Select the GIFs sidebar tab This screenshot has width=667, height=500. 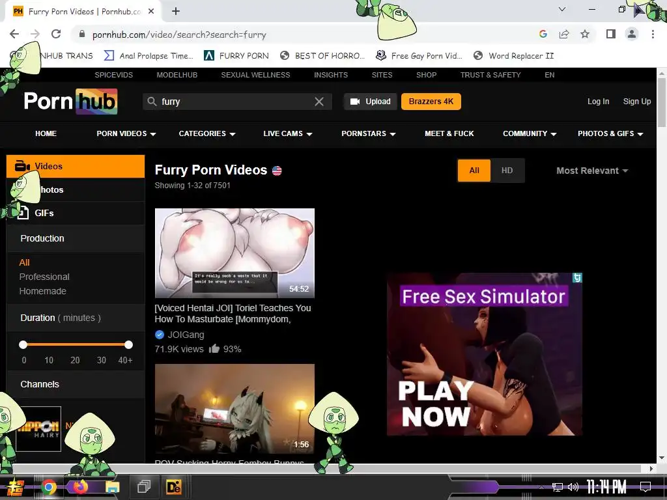click(x=76, y=213)
